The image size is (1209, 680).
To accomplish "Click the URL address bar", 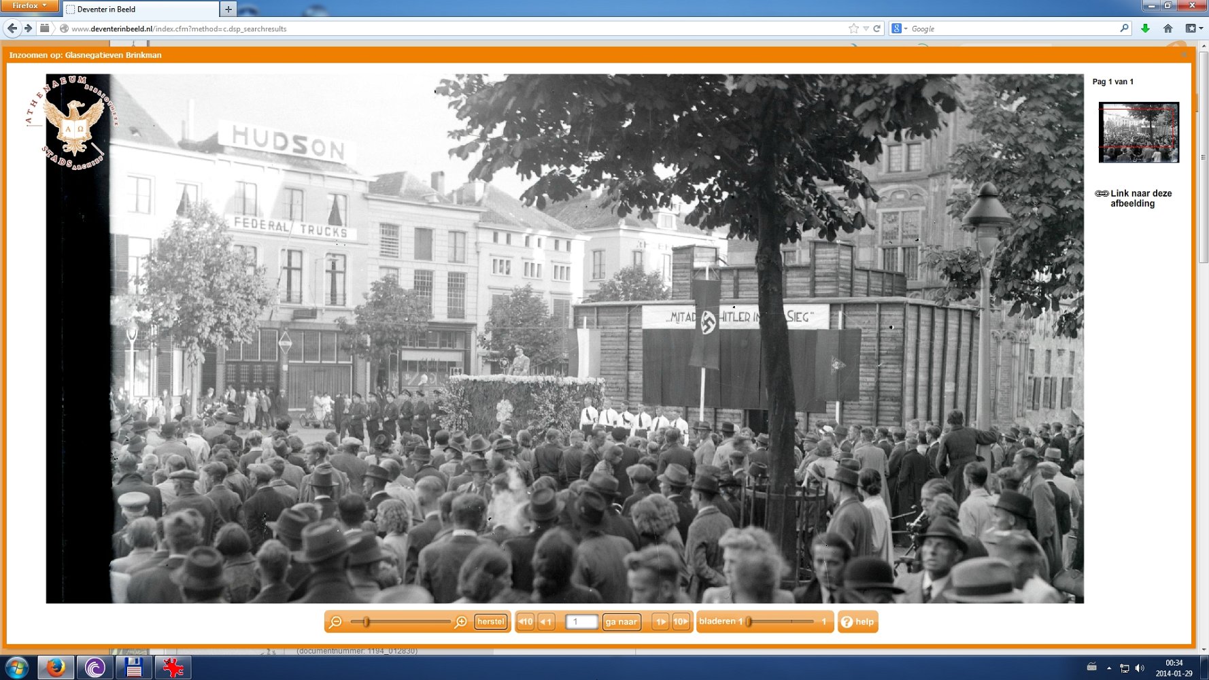I will click(456, 29).
